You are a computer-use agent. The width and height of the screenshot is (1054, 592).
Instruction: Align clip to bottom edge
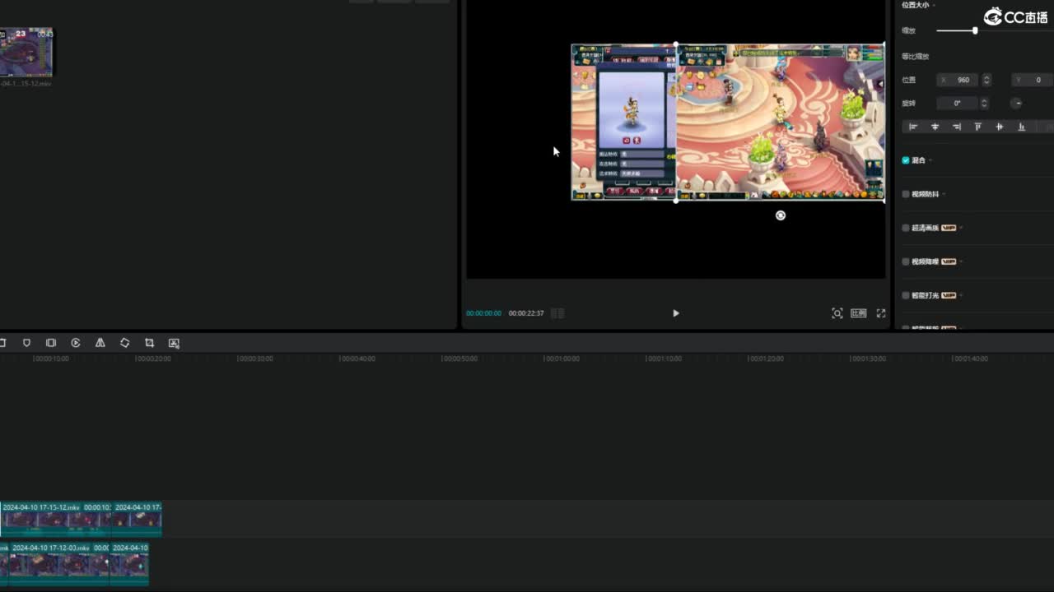tap(1022, 127)
